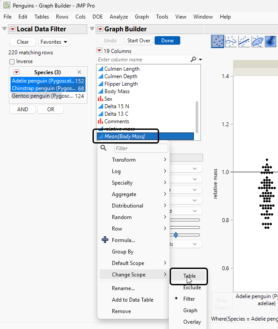Open column search options dropdown arrow

point(200,60)
